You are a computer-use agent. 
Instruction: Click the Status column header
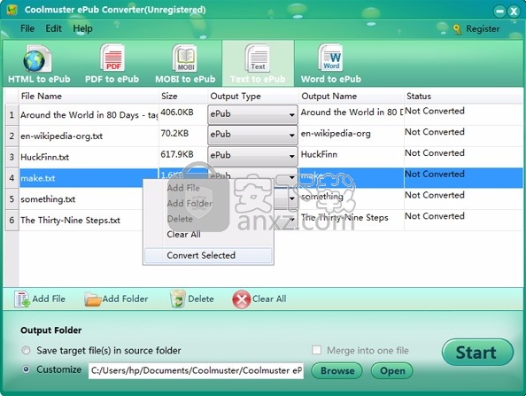pyautogui.click(x=463, y=96)
